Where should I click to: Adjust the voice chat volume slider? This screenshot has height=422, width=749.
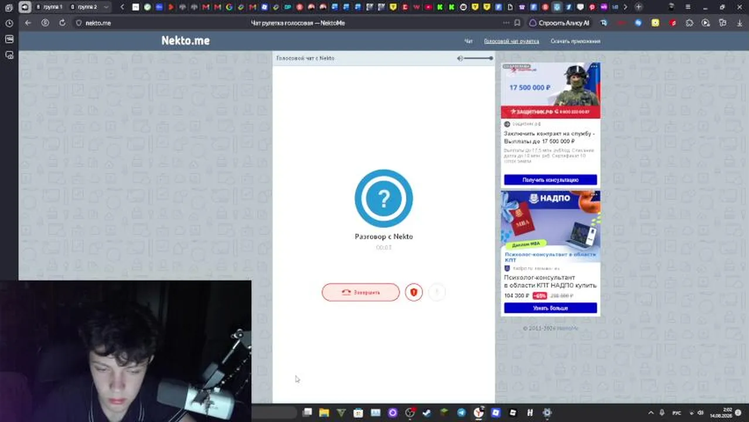point(478,58)
